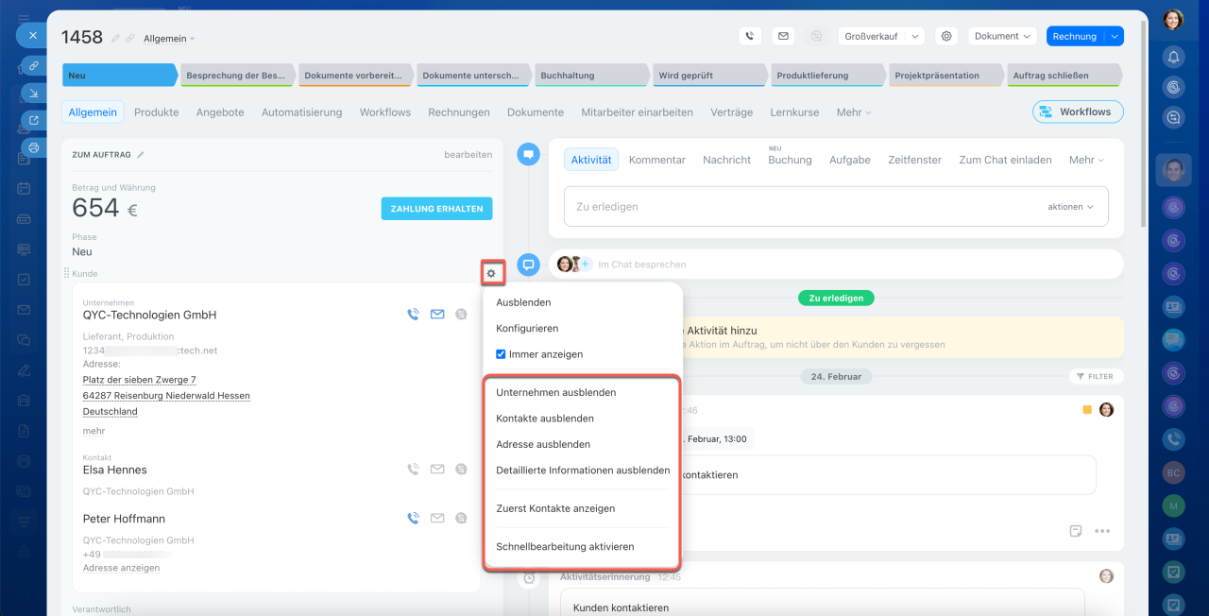Edit order title with pencil icon
Screen dimensions: 1209x616
116,39
